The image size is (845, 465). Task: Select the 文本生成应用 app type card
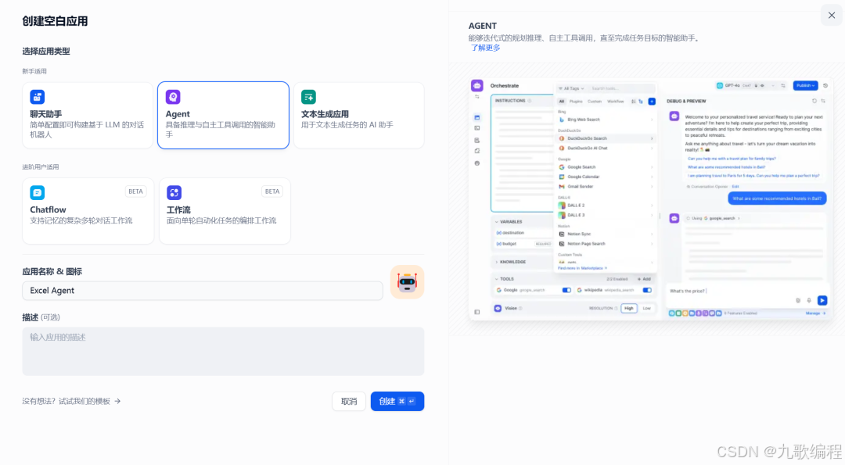359,115
